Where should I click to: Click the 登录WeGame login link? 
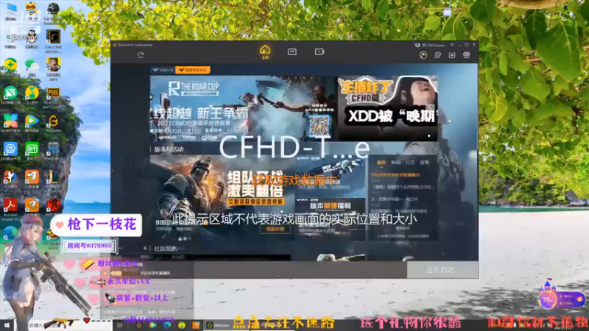pyautogui.click(x=430, y=45)
